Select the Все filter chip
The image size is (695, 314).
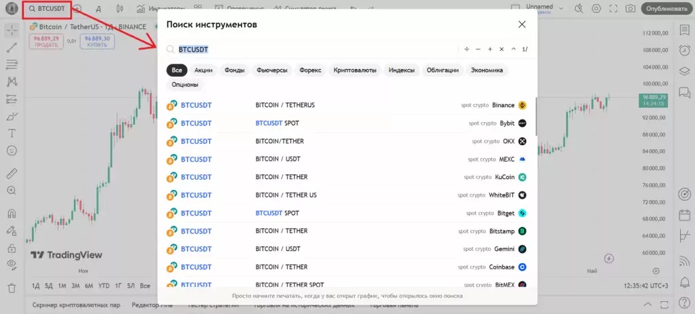point(177,70)
